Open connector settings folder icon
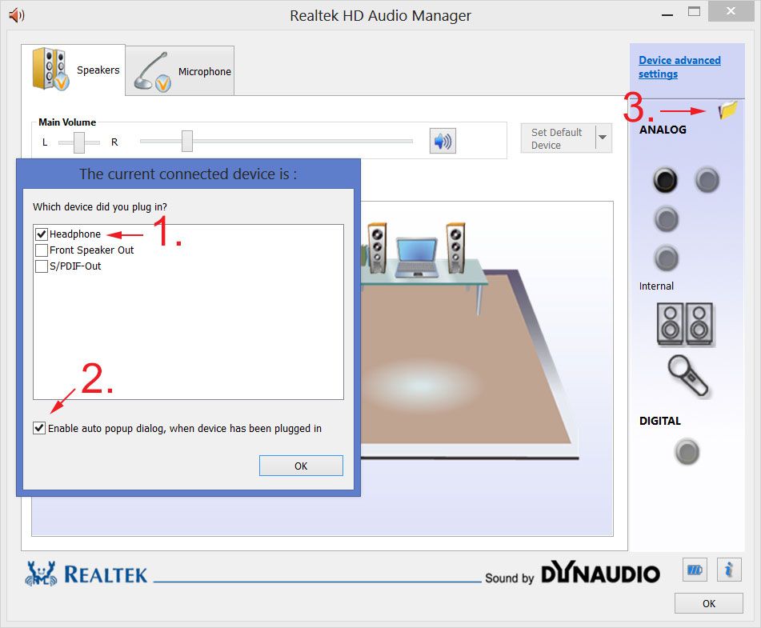This screenshot has width=761, height=628. tap(727, 110)
